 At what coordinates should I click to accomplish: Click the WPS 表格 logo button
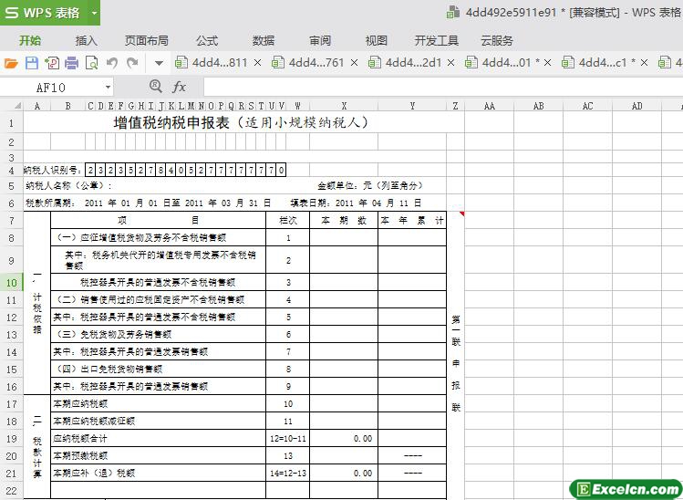(43, 13)
